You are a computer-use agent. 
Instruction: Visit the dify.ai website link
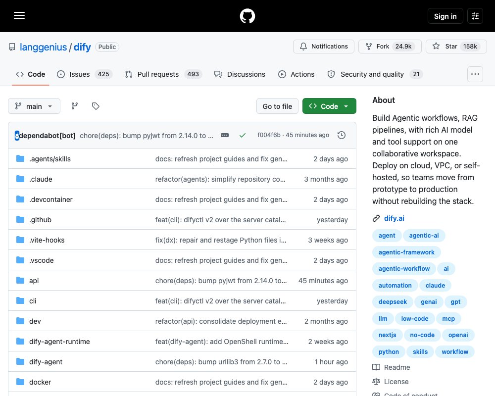pyautogui.click(x=394, y=218)
